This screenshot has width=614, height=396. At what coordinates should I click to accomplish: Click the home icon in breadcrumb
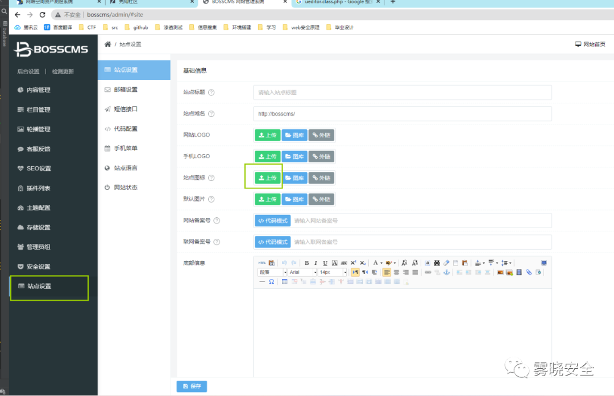(x=107, y=44)
